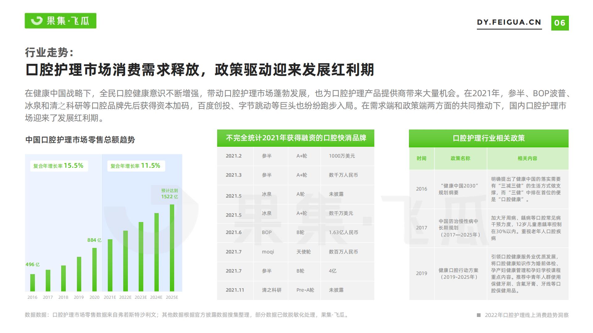Click the 不完全统计2021年获得融资 table header

click(296, 138)
